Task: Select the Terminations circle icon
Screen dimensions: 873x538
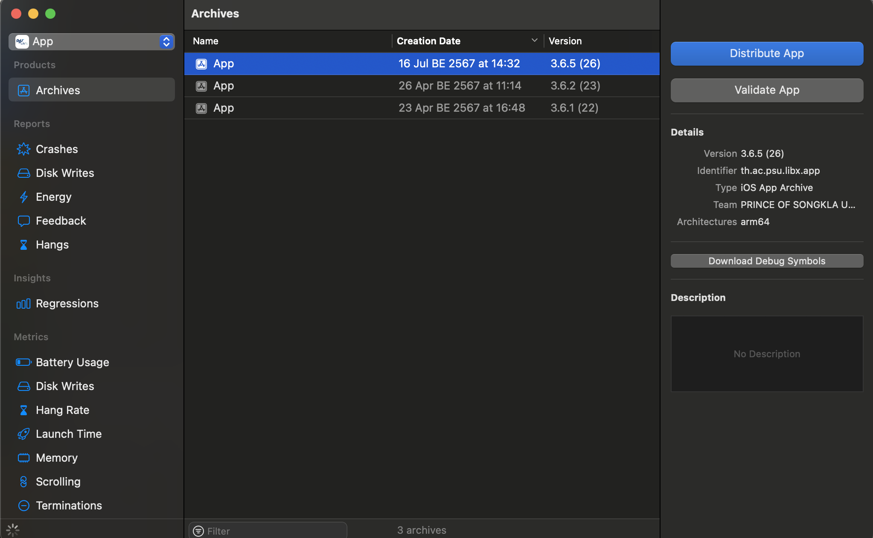Action: pyautogui.click(x=23, y=506)
